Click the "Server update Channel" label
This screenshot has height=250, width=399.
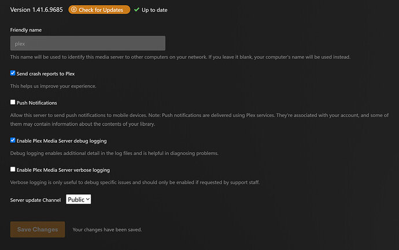[36, 200]
